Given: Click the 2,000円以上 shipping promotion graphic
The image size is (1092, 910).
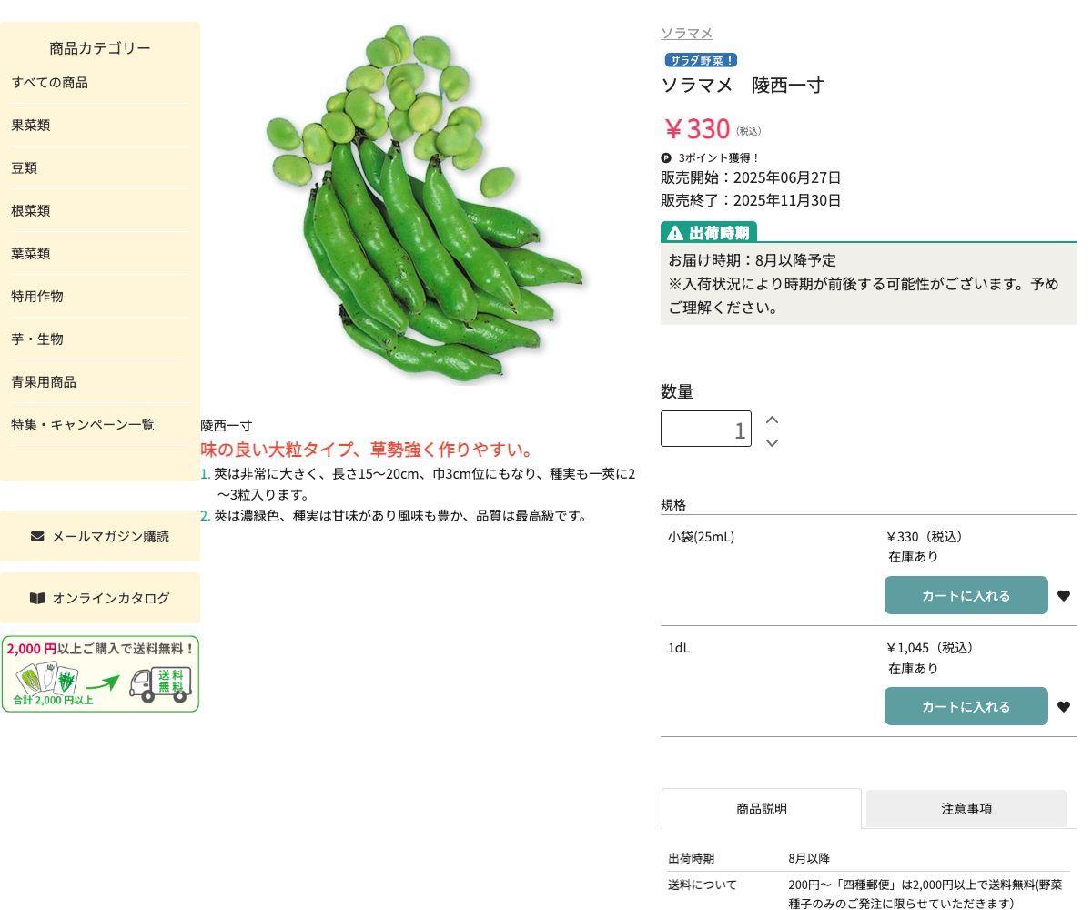Looking at the screenshot, I should [x=100, y=673].
